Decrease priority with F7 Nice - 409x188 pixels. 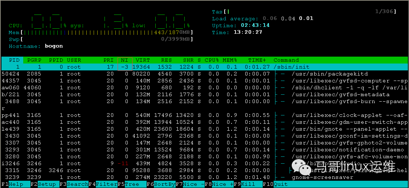tap(190, 184)
